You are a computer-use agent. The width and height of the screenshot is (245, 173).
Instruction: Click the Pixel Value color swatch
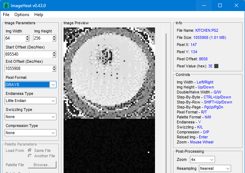click(216, 66)
